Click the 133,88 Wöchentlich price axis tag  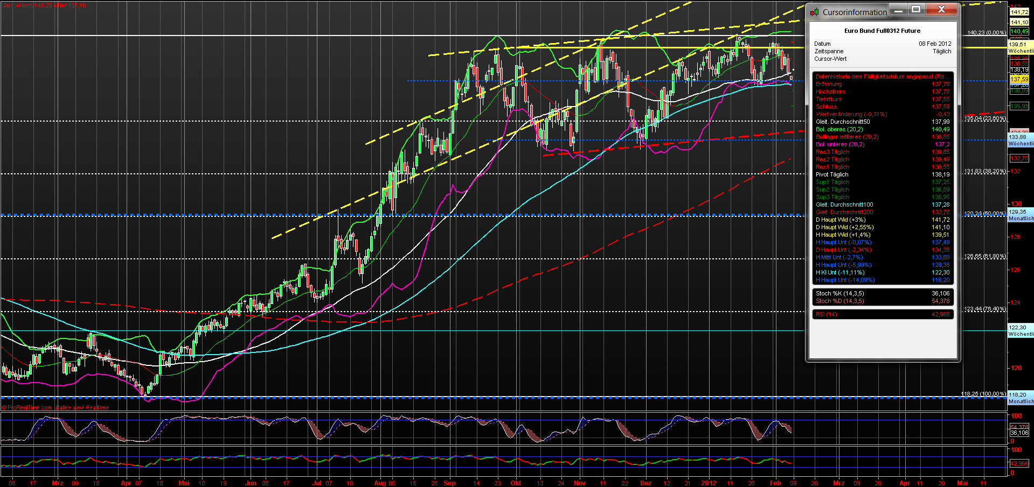click(x=1021, y=140)
